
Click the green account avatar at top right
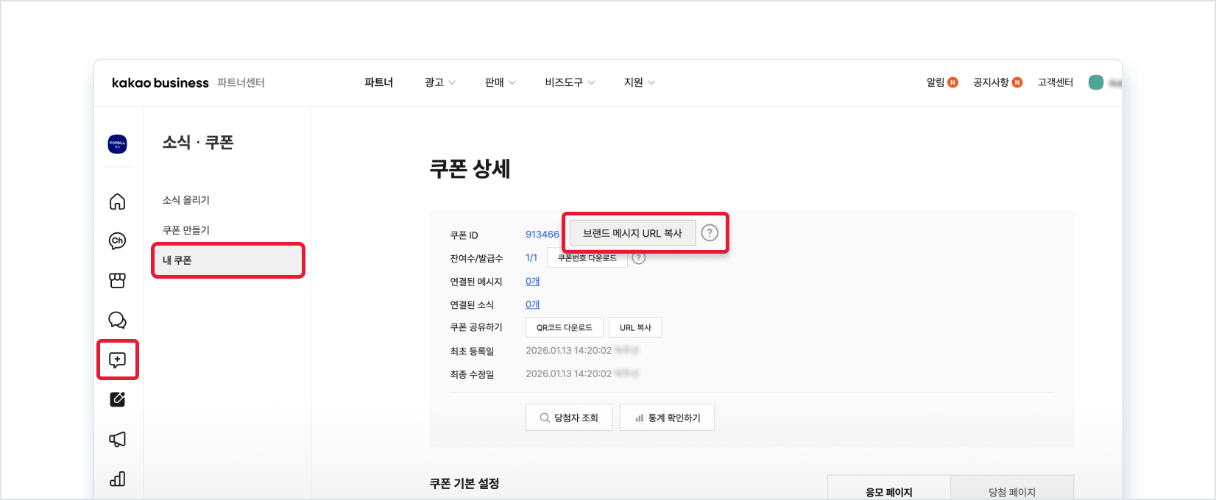[x=1096, y=82]
